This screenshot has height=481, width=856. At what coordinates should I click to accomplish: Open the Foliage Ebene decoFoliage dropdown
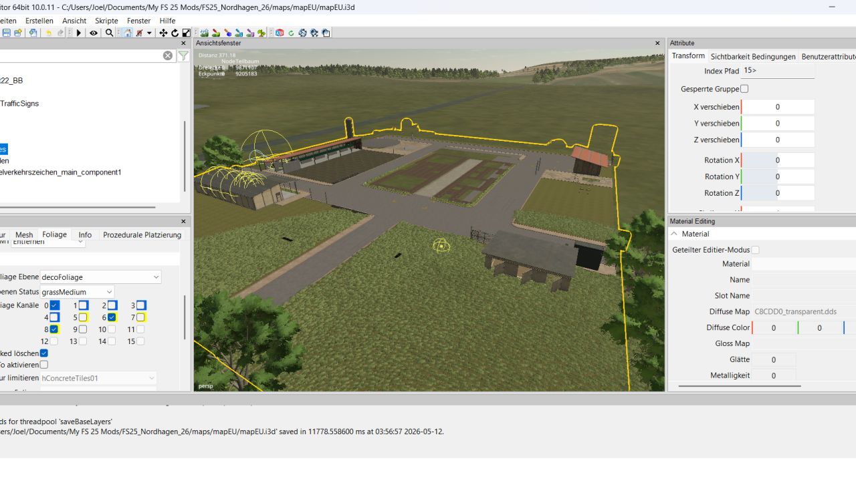[x=100, y=277]
